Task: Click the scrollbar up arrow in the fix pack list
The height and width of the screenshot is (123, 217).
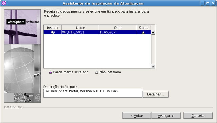Action: click(x=153, y=32)
